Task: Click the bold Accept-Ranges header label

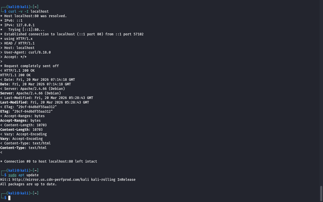Action: [x=13, y=120]
